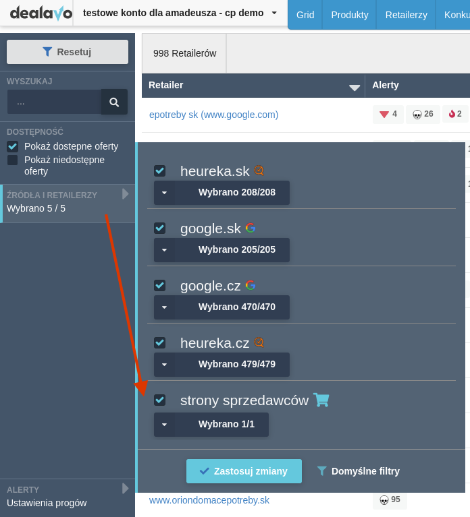
Task: Click the 998 Retailerów count label
Action: [184, 53]
